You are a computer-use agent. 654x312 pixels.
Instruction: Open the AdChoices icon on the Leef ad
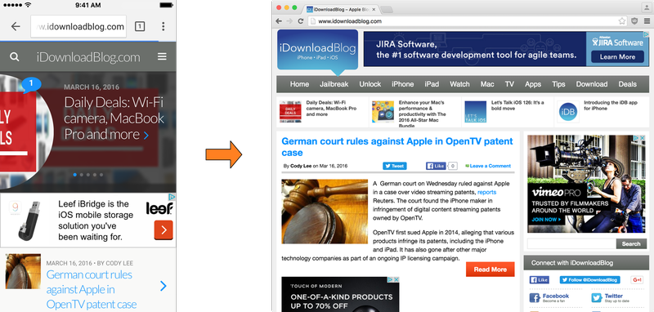pyautogui.click(x=172, y=197)
